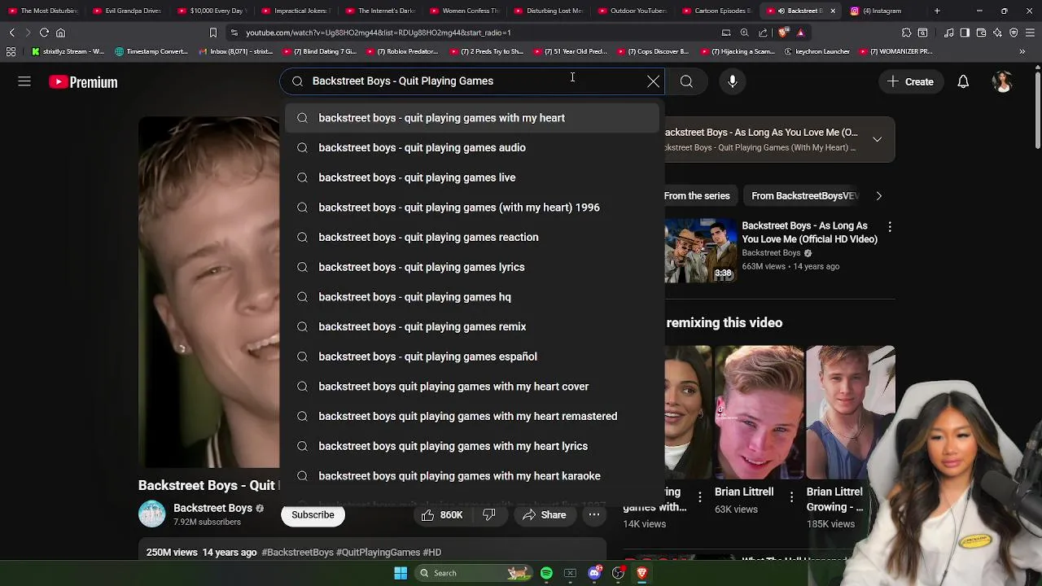Pick suggestion 'quit playing games live'

click(x=472, y=177)
